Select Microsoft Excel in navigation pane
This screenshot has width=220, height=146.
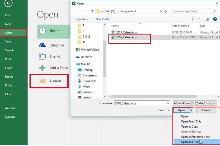pos(87,50)
